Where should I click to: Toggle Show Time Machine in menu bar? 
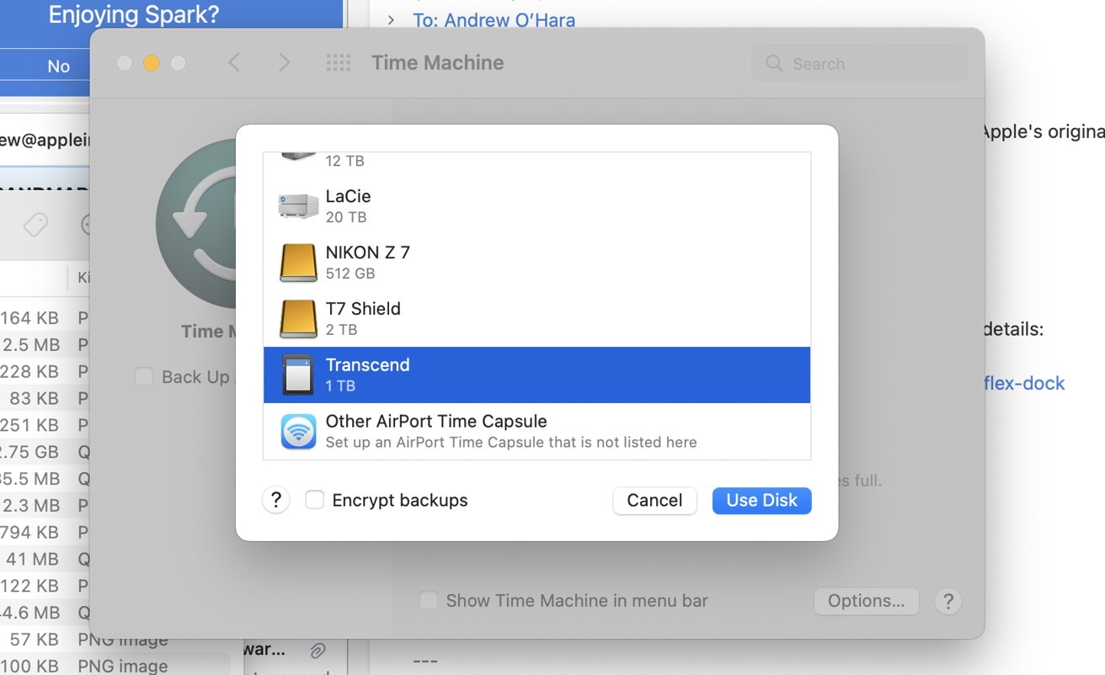pyautogui.click(x=429, y=600)
